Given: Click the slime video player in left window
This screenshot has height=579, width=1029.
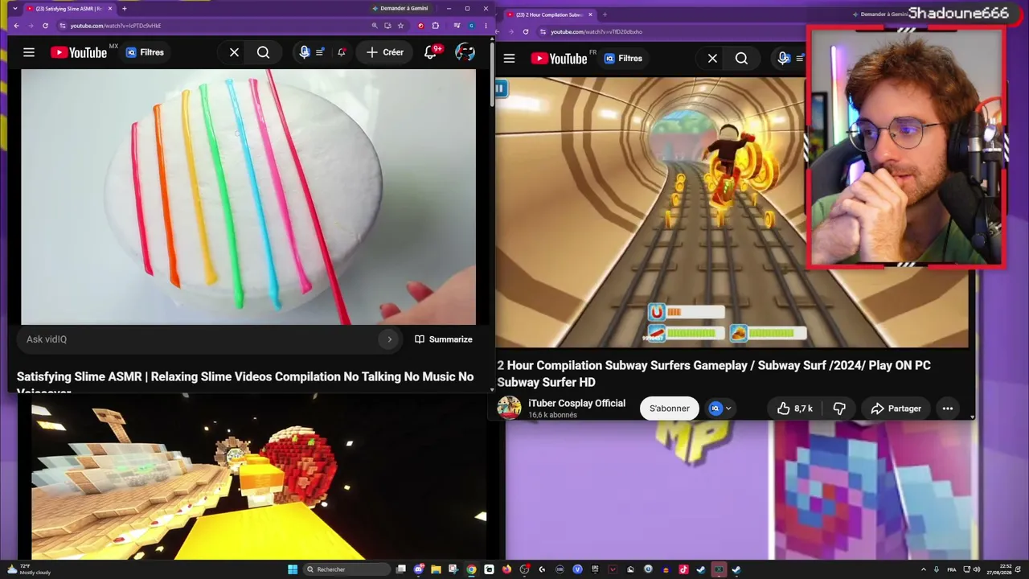Looking at the screenshot, I should pos(248,196).
